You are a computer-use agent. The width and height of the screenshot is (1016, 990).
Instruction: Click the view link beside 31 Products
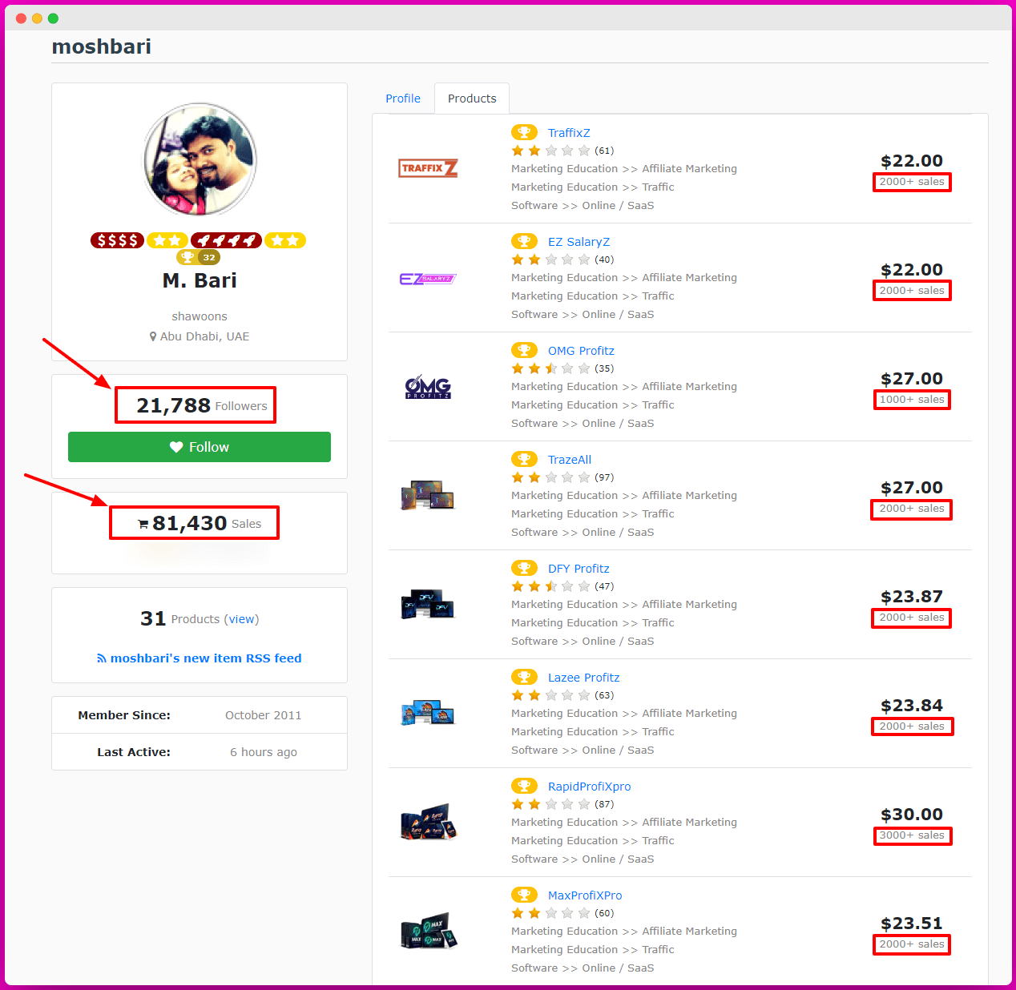(x=242, y=619)
